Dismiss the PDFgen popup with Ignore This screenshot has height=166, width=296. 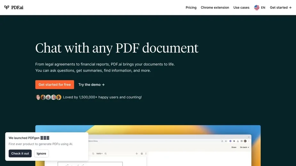[x=41, y=153]
